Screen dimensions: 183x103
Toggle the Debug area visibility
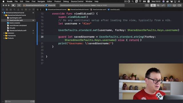[x=174, y=5]
